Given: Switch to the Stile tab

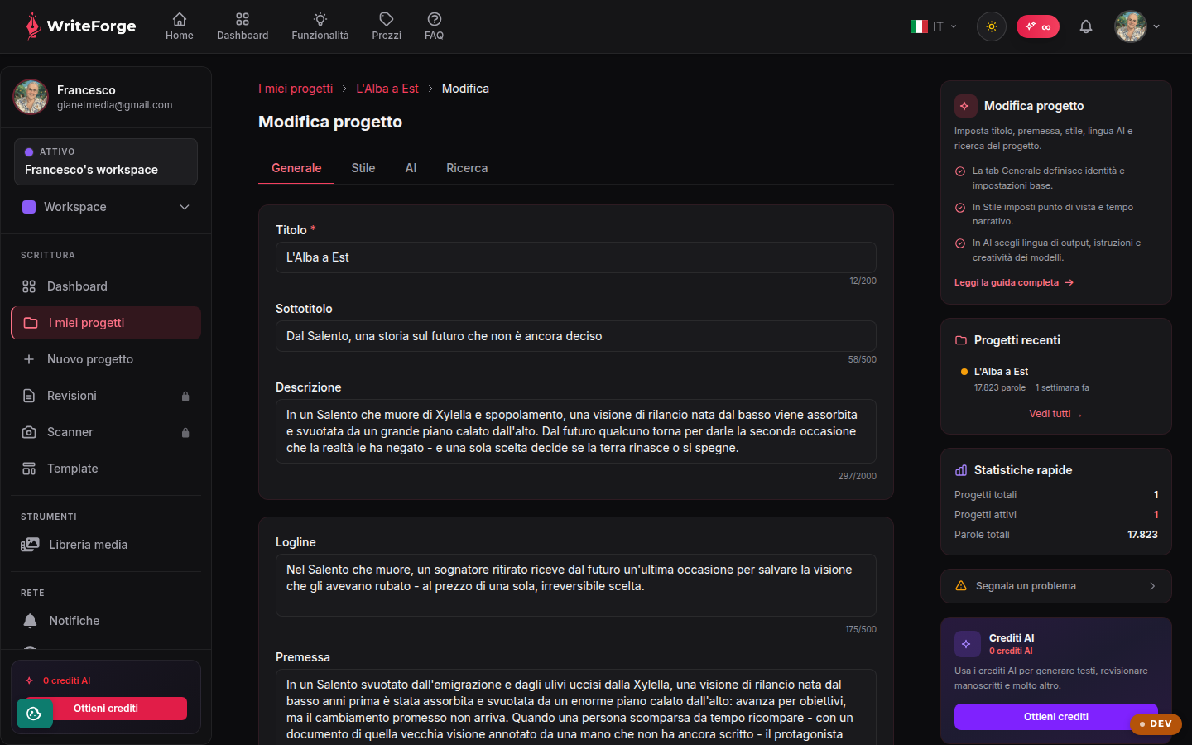Looking at the screenshot, I should (363, 168).
